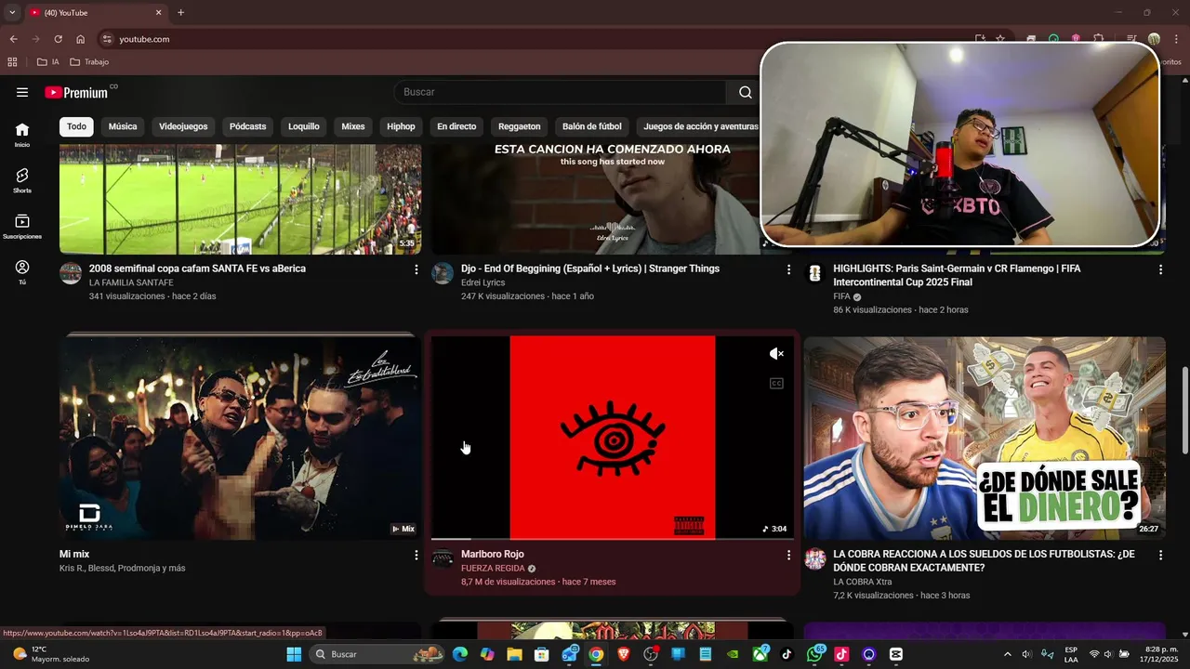Click the browser home button
This screenshot has width=1190, height=669.
coord(81,39)
